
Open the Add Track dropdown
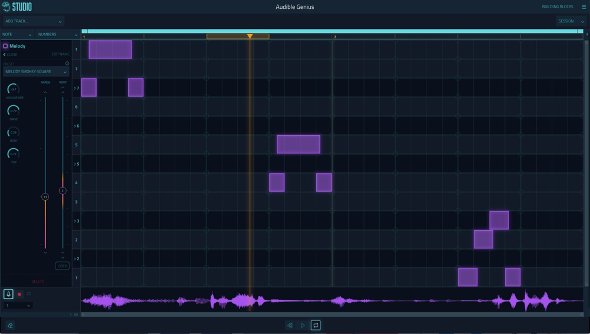33,21
